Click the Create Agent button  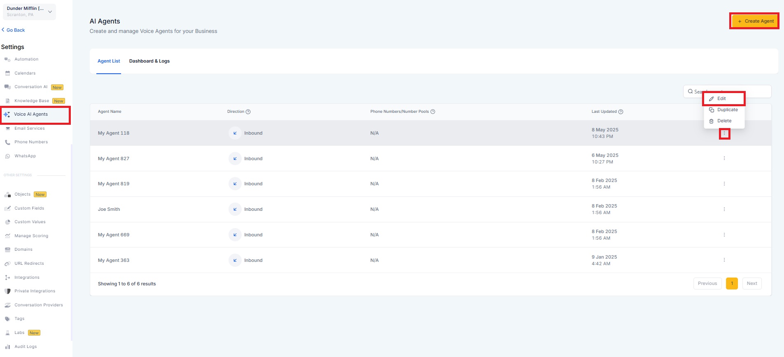tap(755, 21)
